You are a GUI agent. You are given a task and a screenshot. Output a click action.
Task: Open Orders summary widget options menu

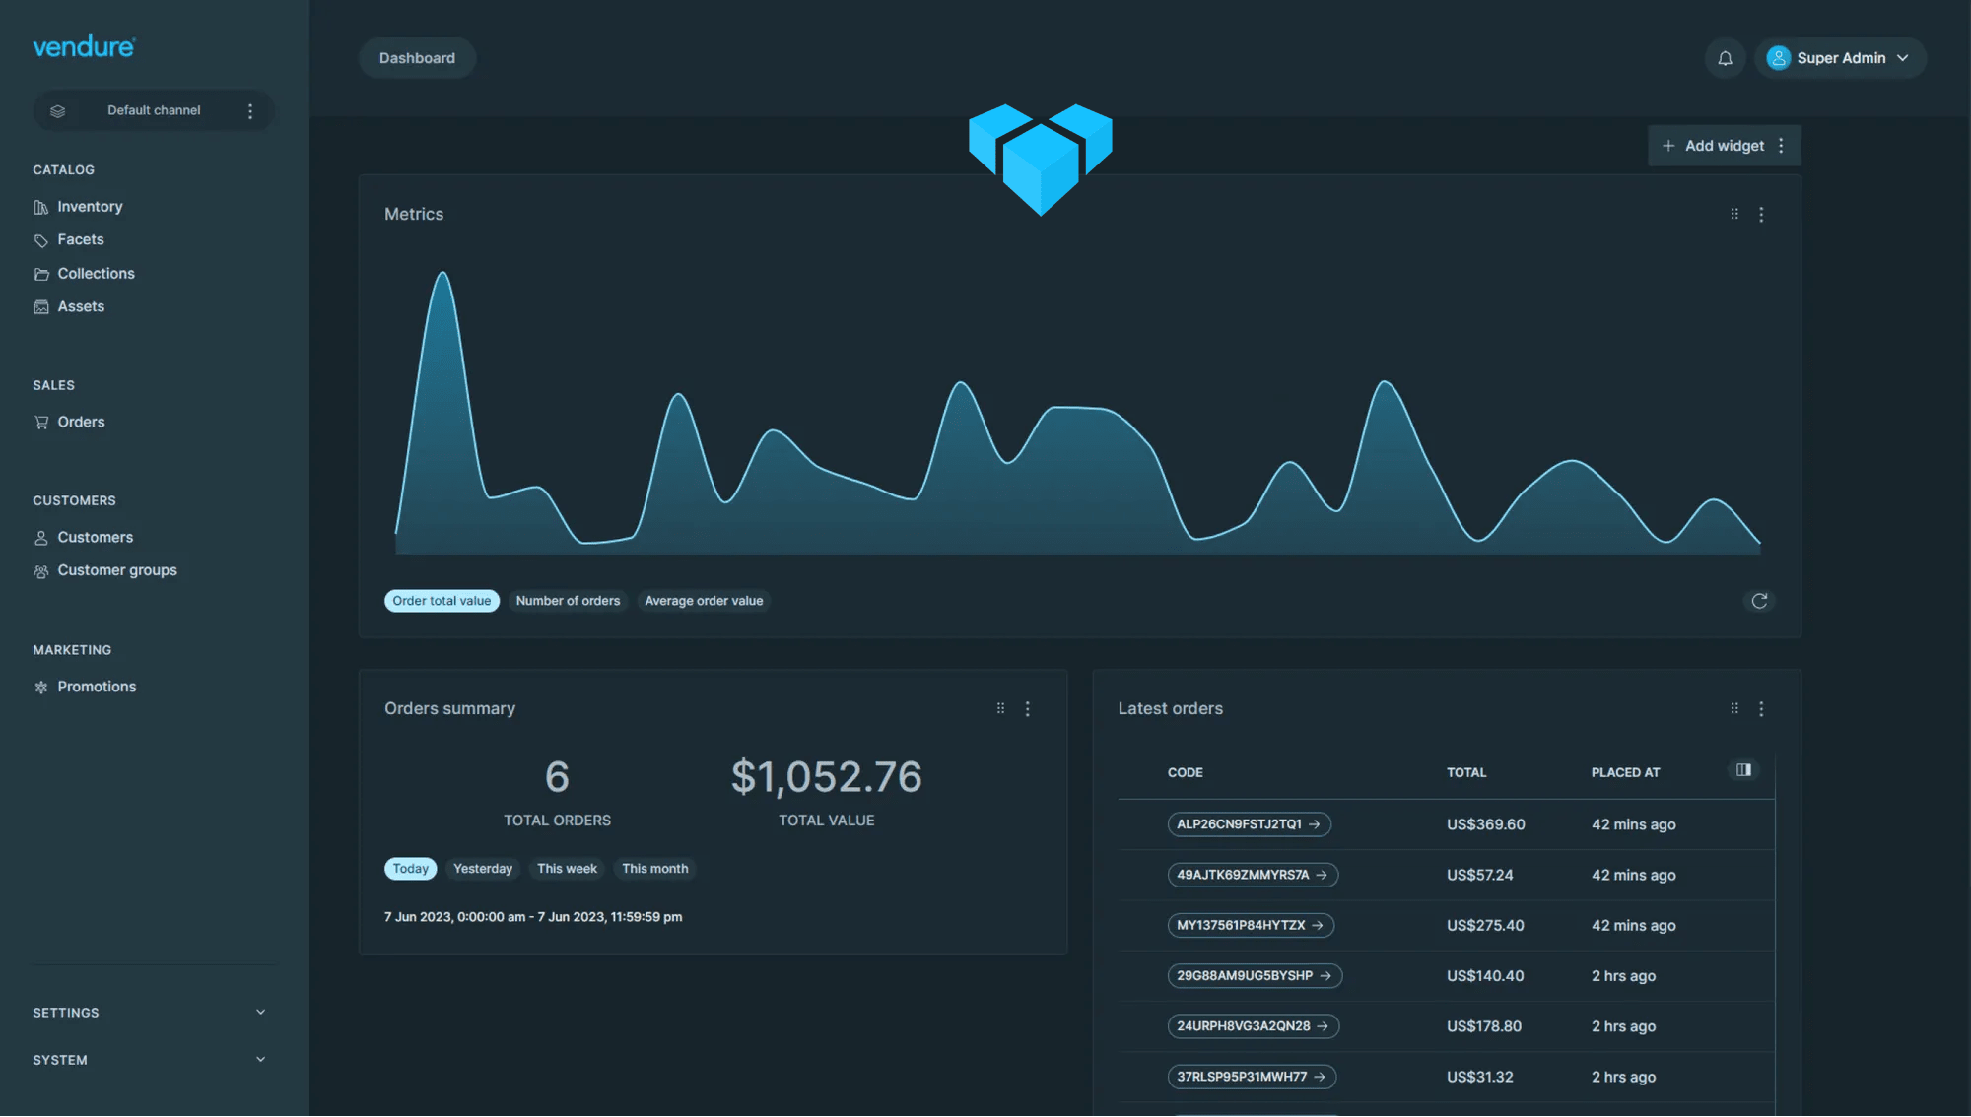pyautogui.click(x=1027, y=709)
